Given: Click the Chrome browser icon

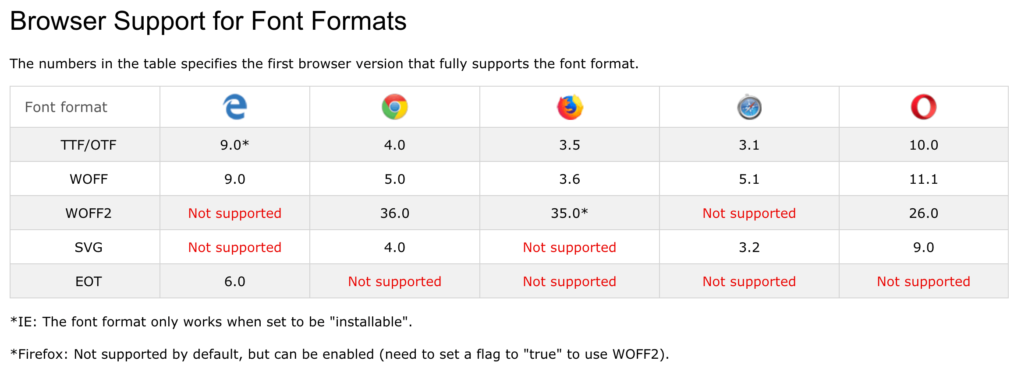Looking at the screenshot, I should pos(395,107).
